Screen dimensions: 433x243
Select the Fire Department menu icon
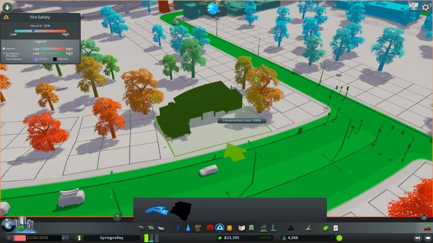pyautogui.click(x=219, y=228)
